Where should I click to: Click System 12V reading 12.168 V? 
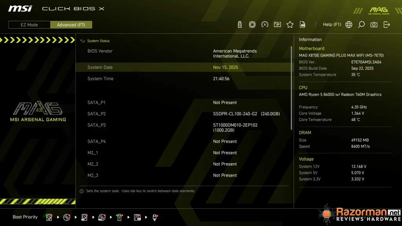(359, 166)
